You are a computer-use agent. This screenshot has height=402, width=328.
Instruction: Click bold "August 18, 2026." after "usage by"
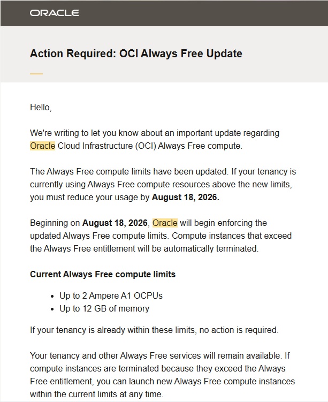pos(186,197)
